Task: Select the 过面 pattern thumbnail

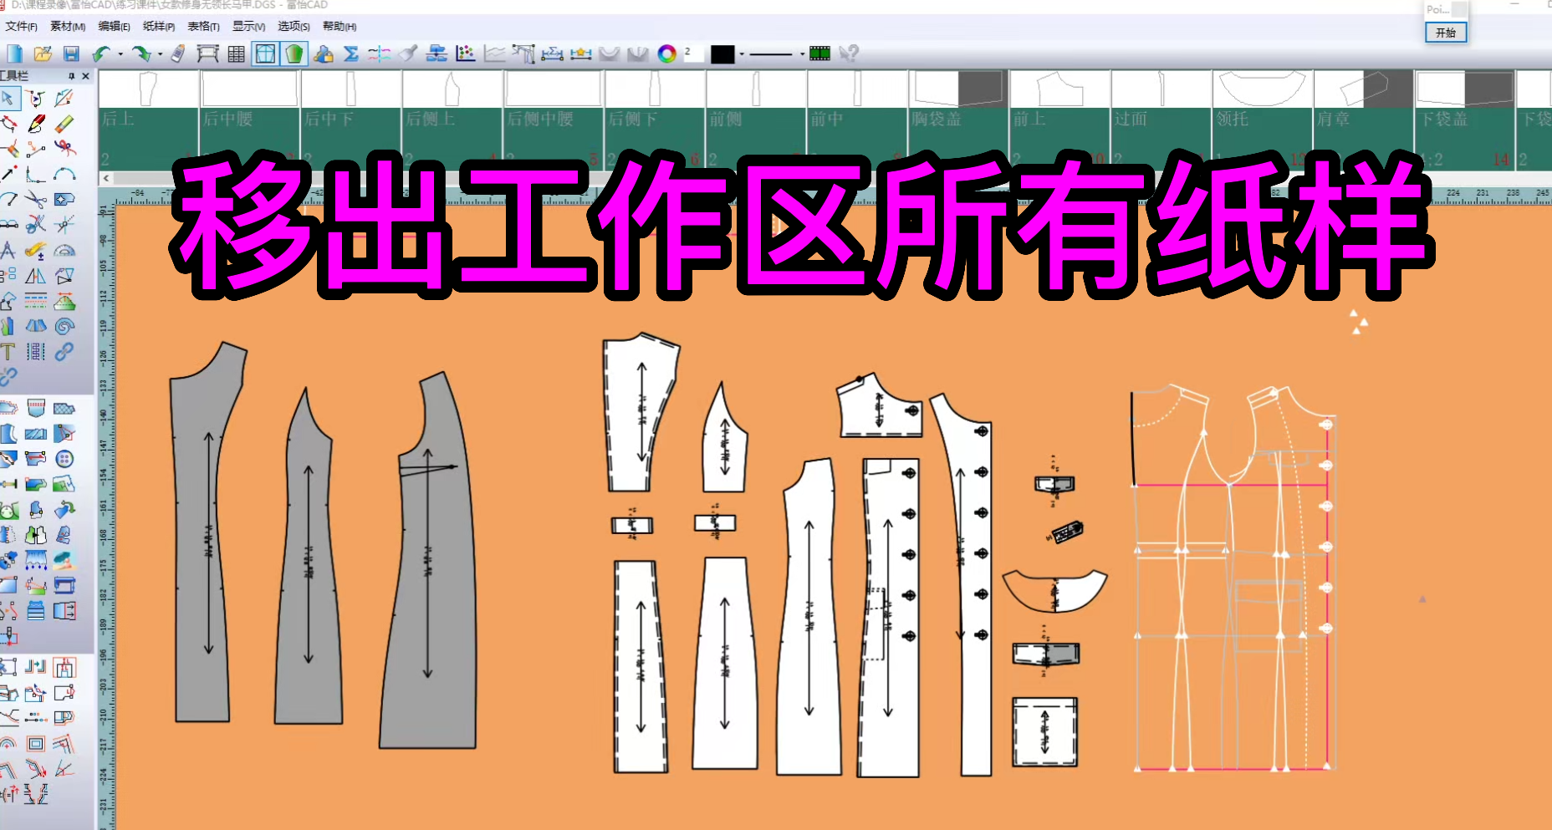Action: 1161,120
